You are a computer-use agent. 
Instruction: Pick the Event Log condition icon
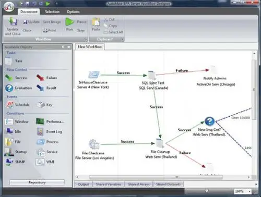point(40,131)
